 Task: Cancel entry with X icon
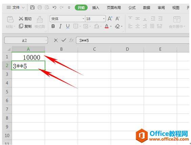56,40
